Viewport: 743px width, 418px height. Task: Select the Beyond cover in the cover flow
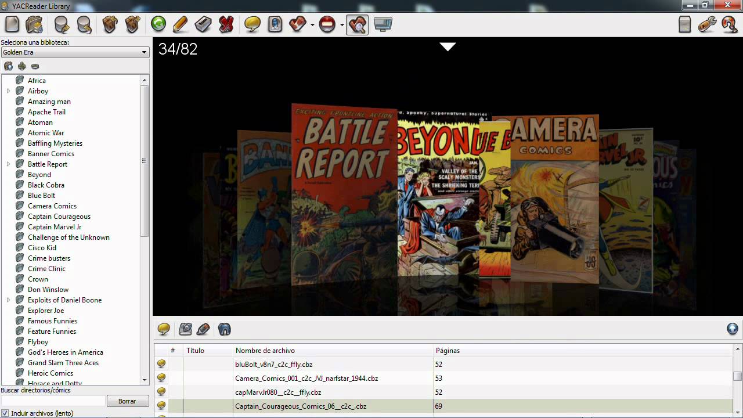[x=439, y=196]
